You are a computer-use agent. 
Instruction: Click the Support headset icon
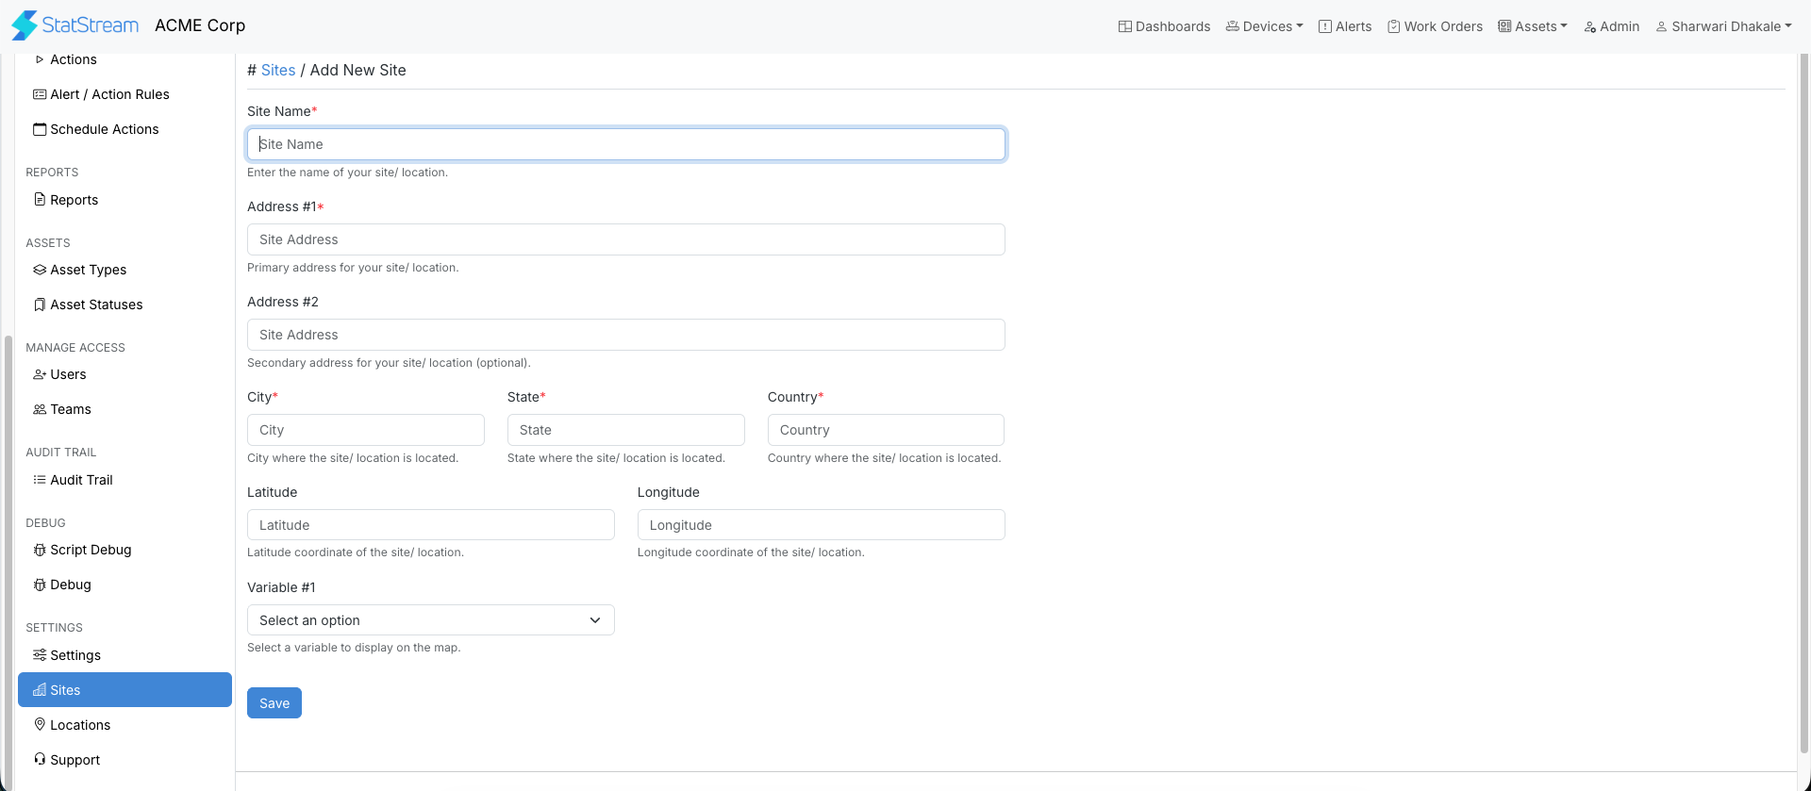coord(40,759)
